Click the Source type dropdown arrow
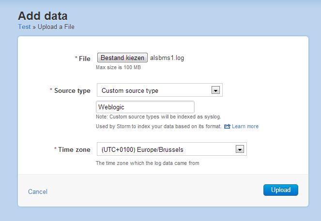The image size is (321, 221). pyautogui.click(x=216, y=90)
